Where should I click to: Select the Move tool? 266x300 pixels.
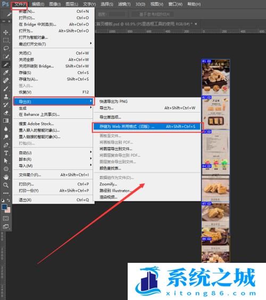(x=6, y=32)
